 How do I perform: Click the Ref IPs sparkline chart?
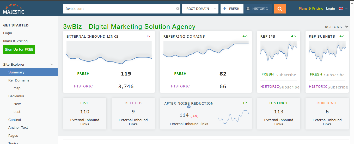tap(279, 51)
